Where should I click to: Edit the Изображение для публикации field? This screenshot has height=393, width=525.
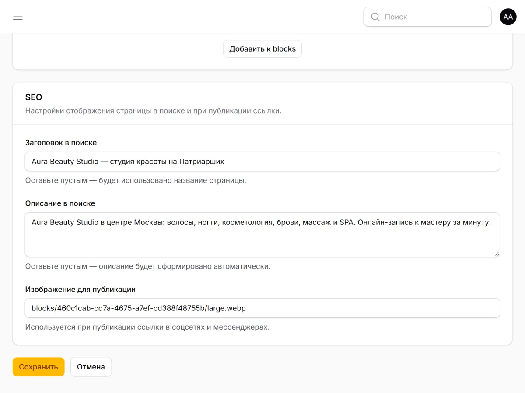(x=262, y=308)
